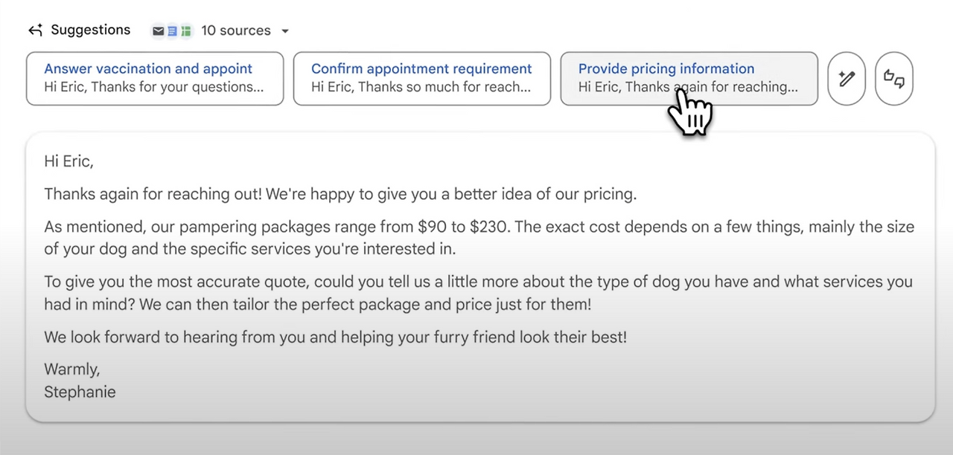Open custom reply with pencil sparkle icon
The height and width of the screenshot is (455, 953).
(847, 78)
